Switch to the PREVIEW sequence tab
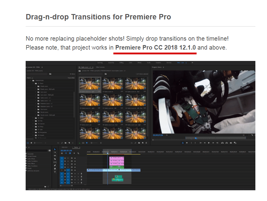This screenshot has width=267, height=201. tap(64, 147)
